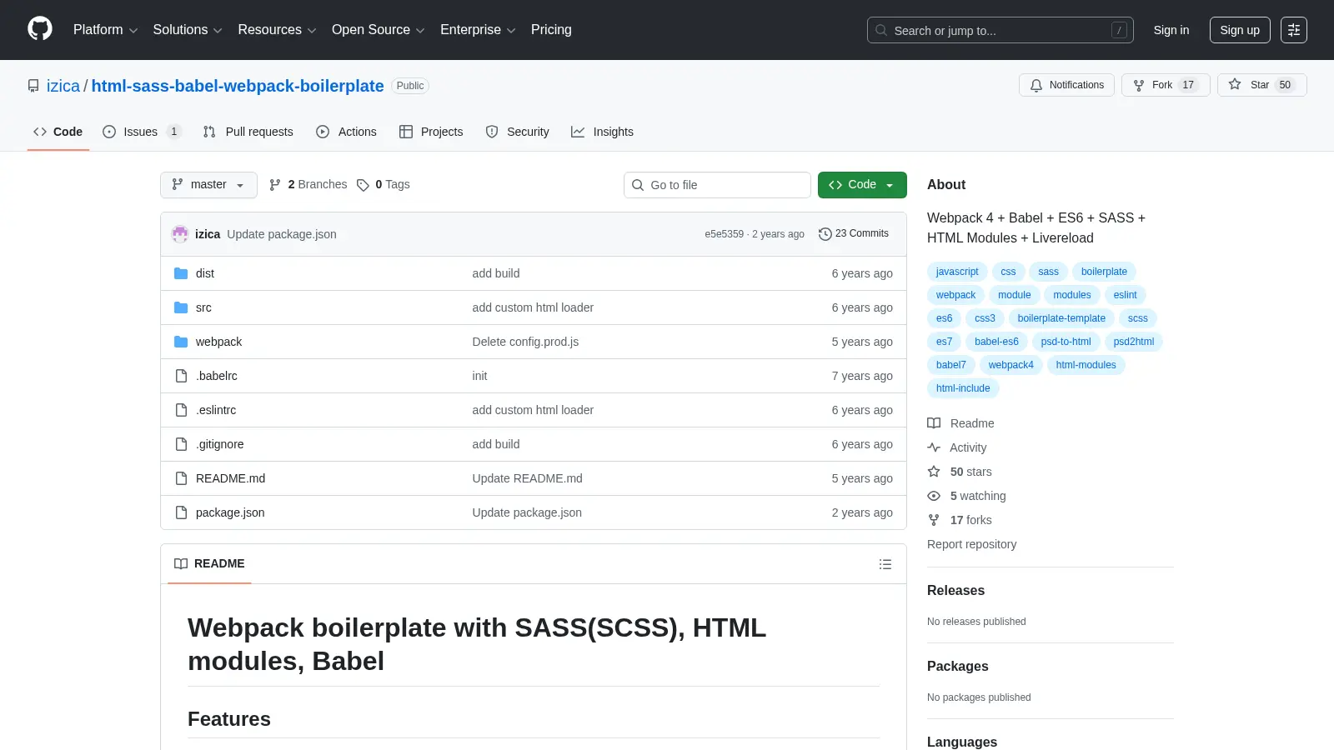This screenshot has height=750, width=1334.
Task: Click the .babelrc file icon
Action: (181, 376)
